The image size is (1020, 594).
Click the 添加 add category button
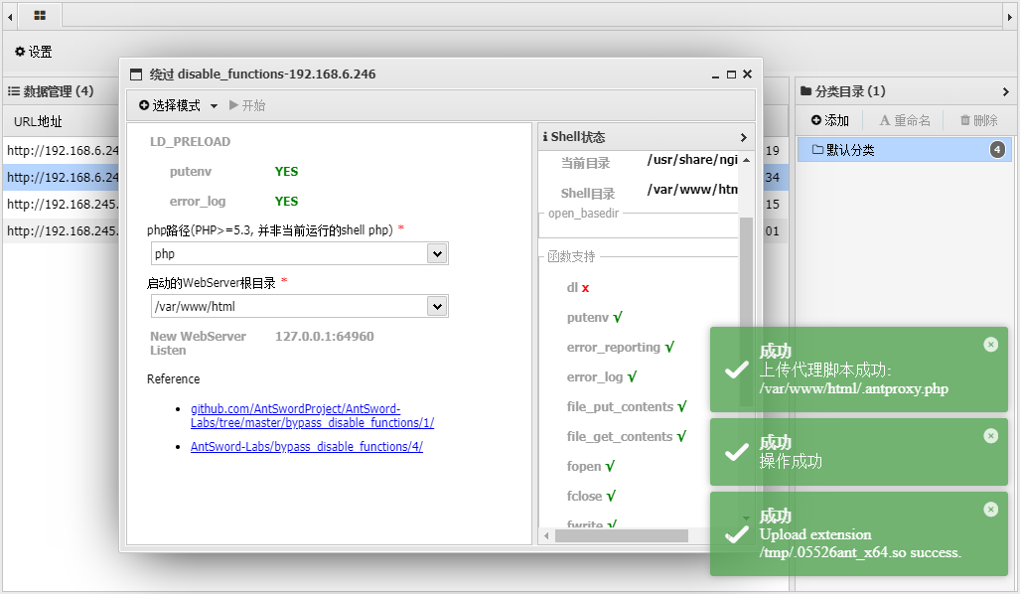coord(829,120)
